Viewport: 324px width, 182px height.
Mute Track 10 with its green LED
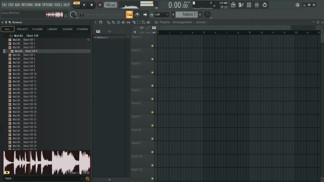(x=152, y=165)
